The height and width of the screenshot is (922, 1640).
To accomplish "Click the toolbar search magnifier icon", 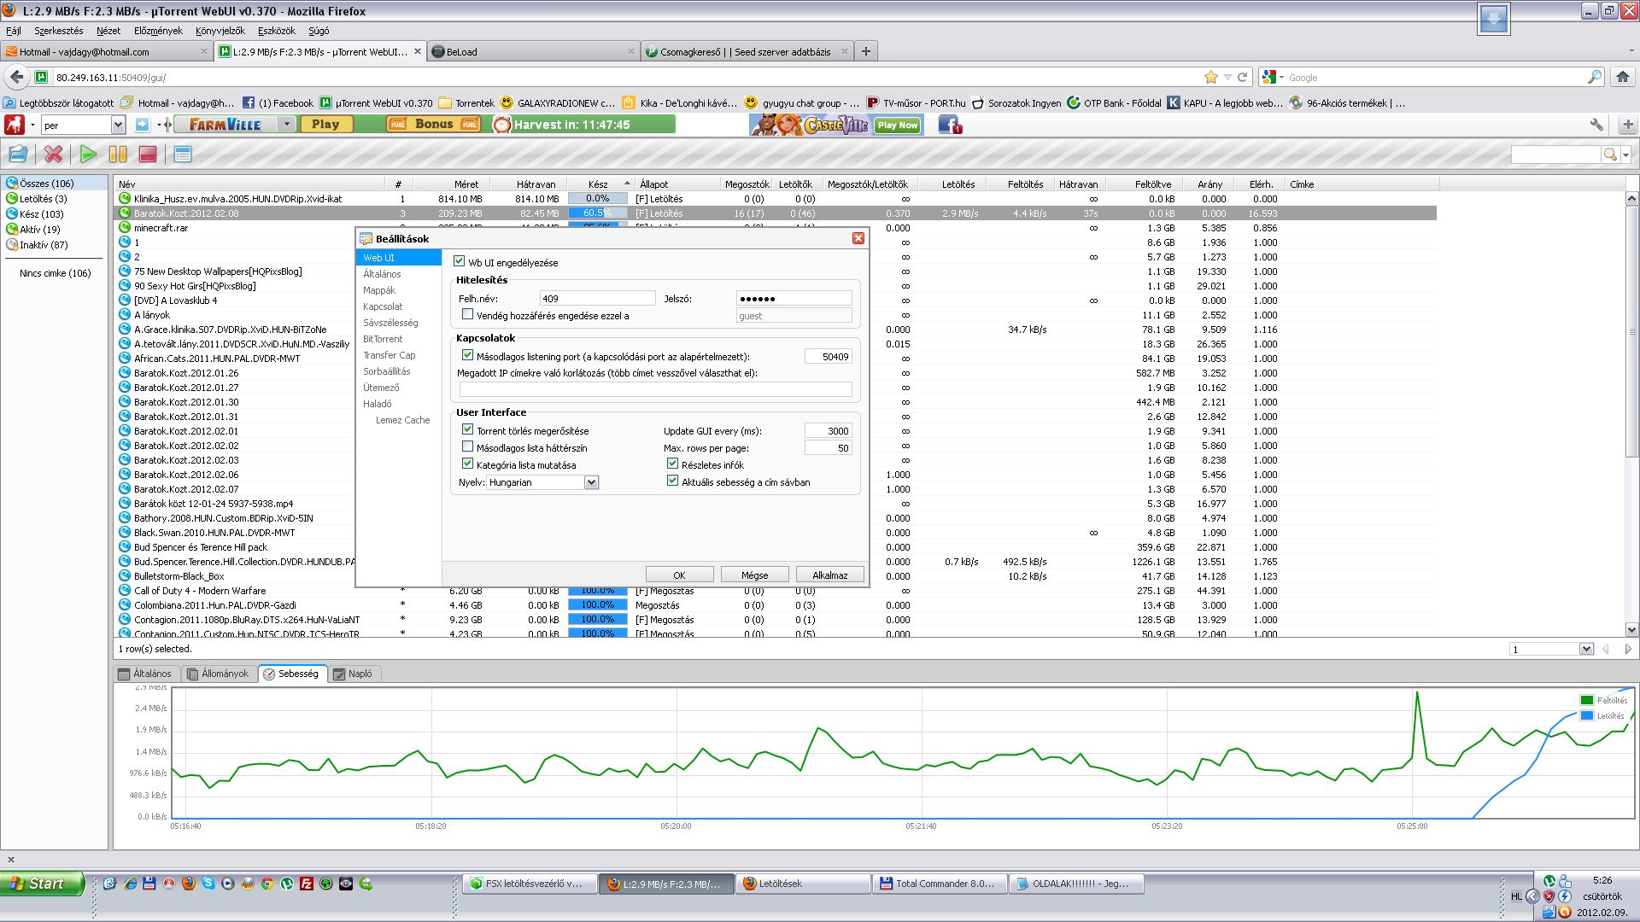I will (1610, 155).
